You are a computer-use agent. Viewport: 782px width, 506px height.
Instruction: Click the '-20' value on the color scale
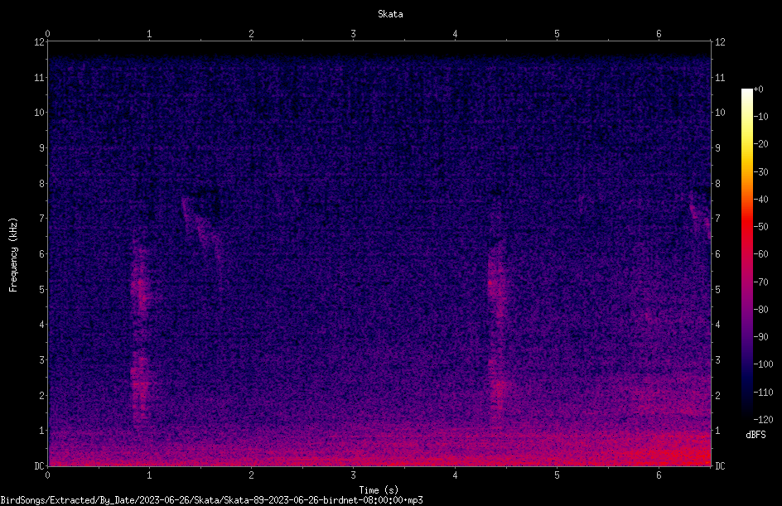pos(761,144)
